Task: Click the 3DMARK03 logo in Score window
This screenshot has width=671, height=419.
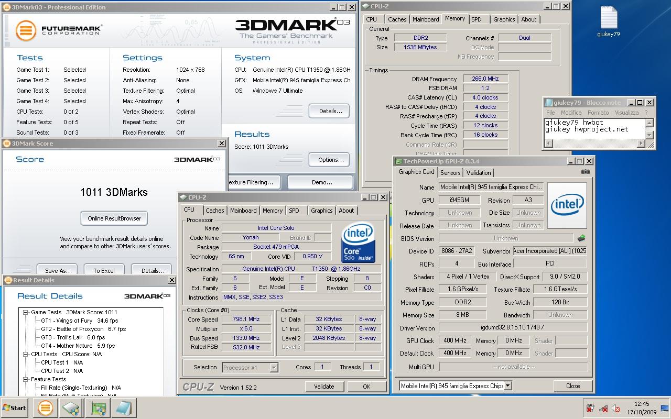Action: coord(197,159)
